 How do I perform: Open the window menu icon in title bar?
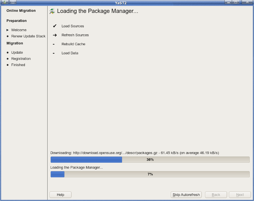point(4,2)
